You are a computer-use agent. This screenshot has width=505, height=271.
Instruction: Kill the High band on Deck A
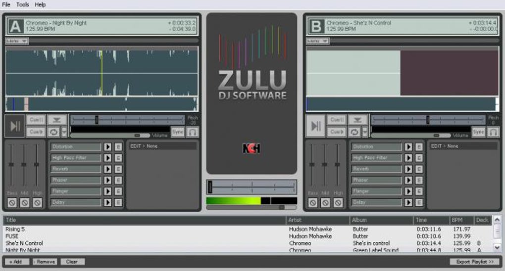[x=37, y=203]
